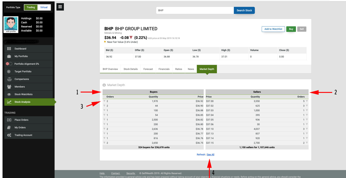Viewport: 346px width, 178px height.
Task: Expand seller orders at $37.05
Action: [x=307, y=120]
